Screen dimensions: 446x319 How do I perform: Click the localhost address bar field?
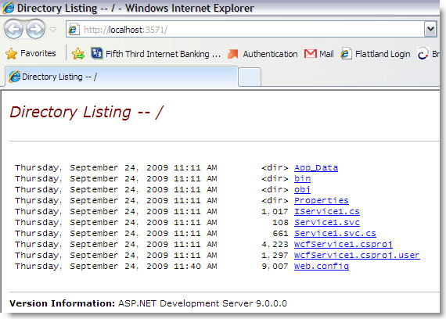tap(245, 29)
